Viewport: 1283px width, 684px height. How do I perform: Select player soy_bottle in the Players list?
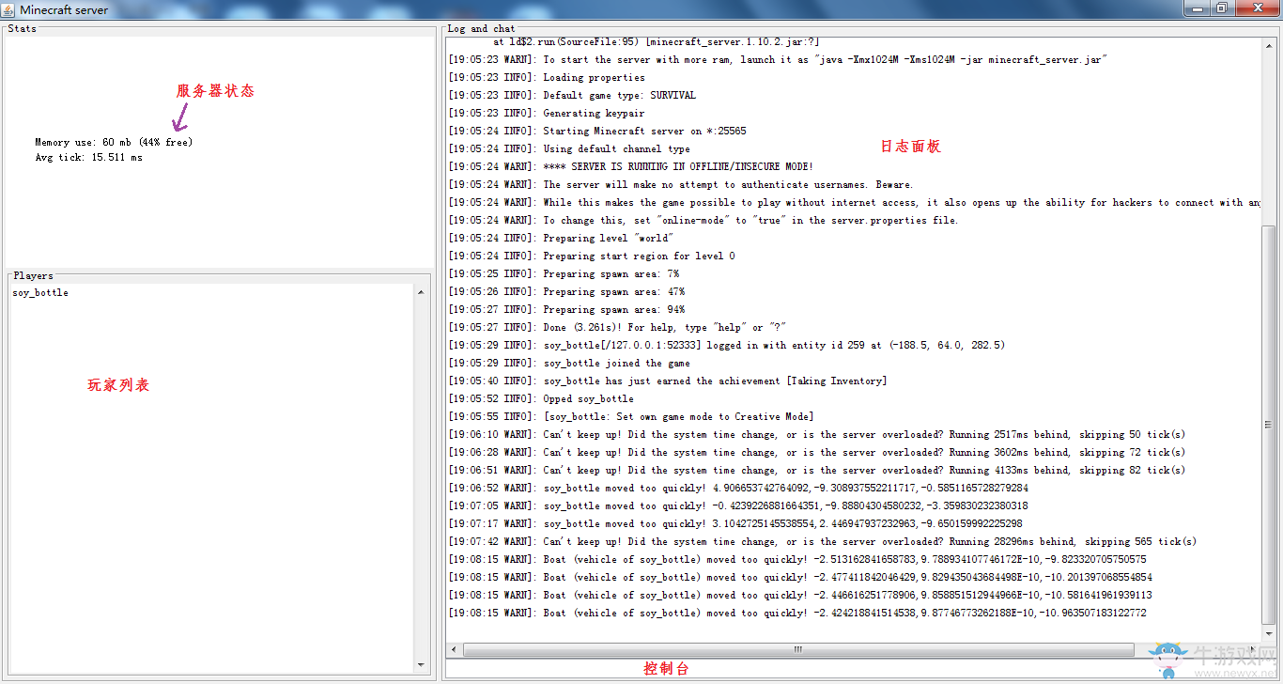tap(40, 293)
